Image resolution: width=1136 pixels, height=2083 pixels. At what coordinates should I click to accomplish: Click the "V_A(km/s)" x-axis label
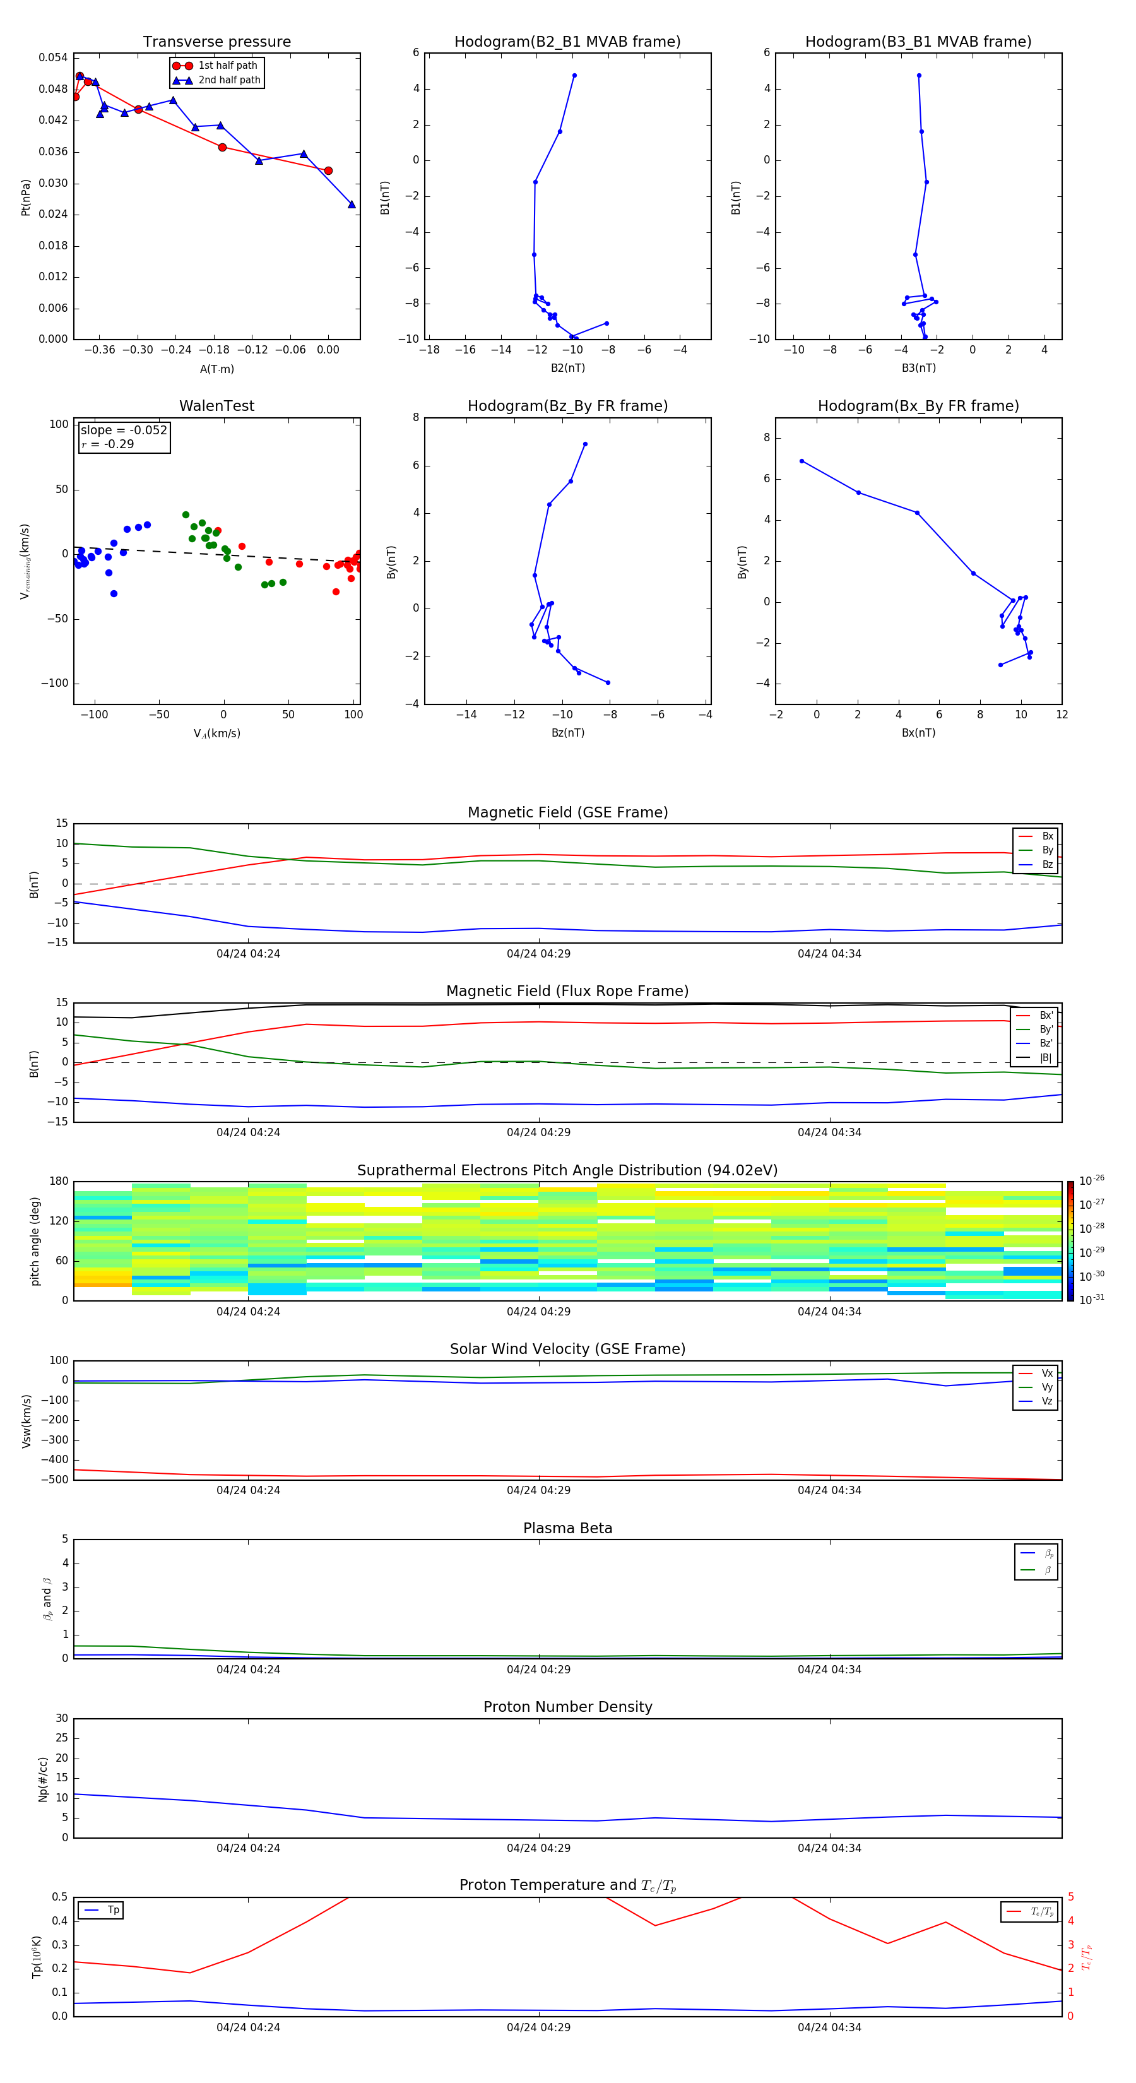216,733
